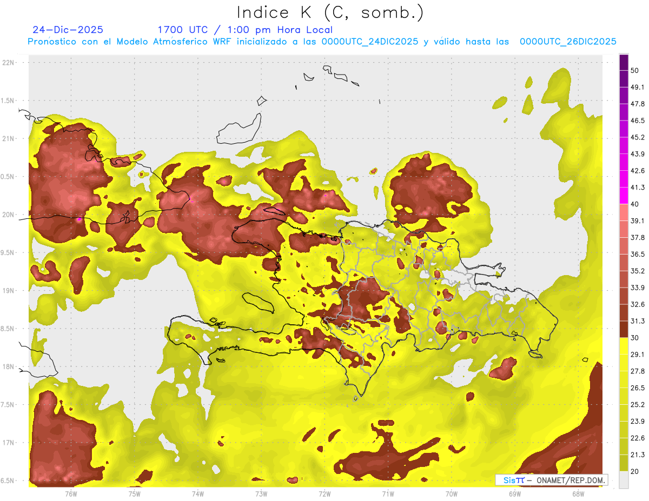This screenshot has height=501, width=649.
Task: Click the '45.2' scale label
Action: (x=638, y=137)
